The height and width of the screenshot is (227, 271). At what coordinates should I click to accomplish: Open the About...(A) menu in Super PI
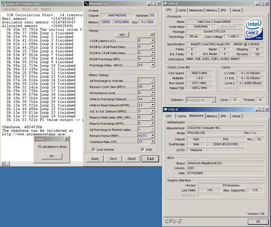click(30, 9)
